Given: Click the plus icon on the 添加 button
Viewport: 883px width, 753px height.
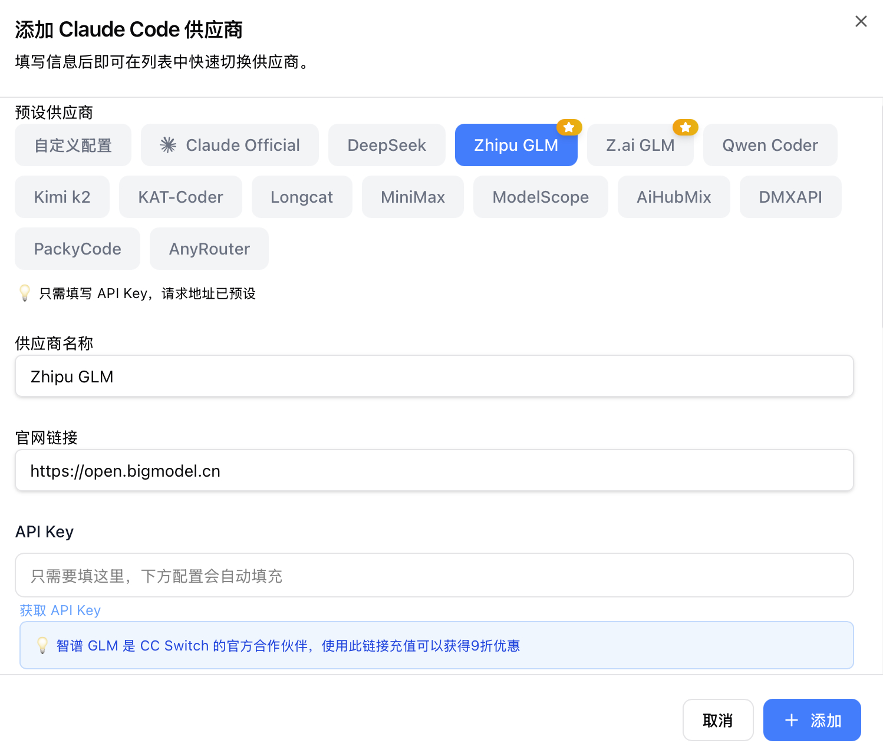Looking at the screenshot, I should (x=790, y=720).
